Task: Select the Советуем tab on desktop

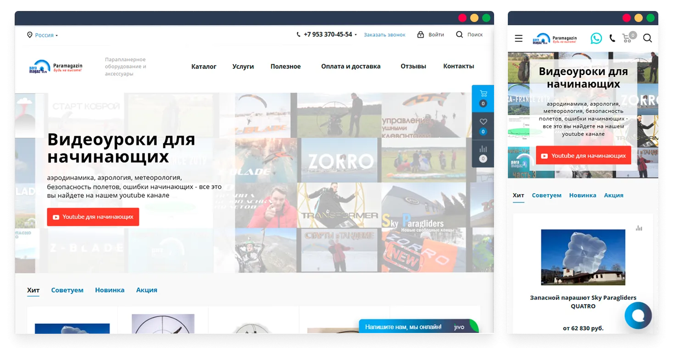Action: pyautogui.click(x=67, y=290)
